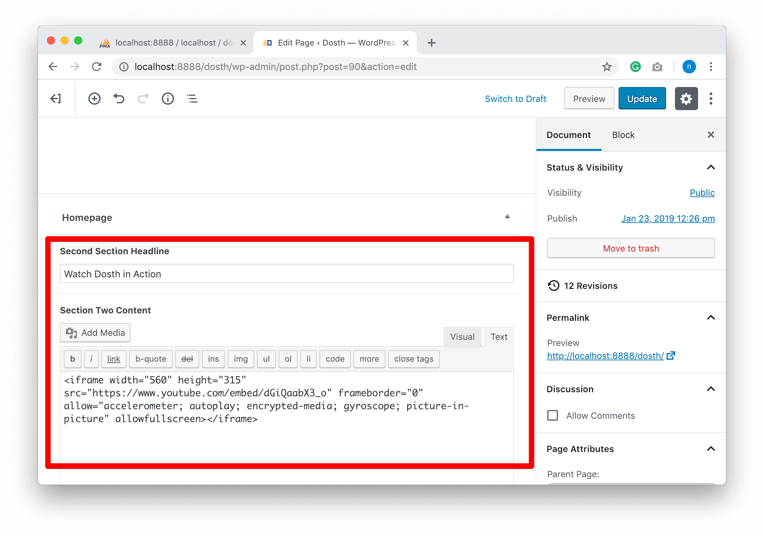Click the Redo icon in editor toolbar
The image size is (764, 535).
click(x=143, y=99)
